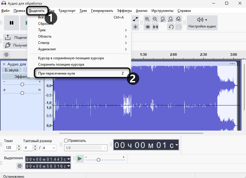246x178 pixels.
Task: Click the Fit selection to width icon
Action: coord(163,19)
